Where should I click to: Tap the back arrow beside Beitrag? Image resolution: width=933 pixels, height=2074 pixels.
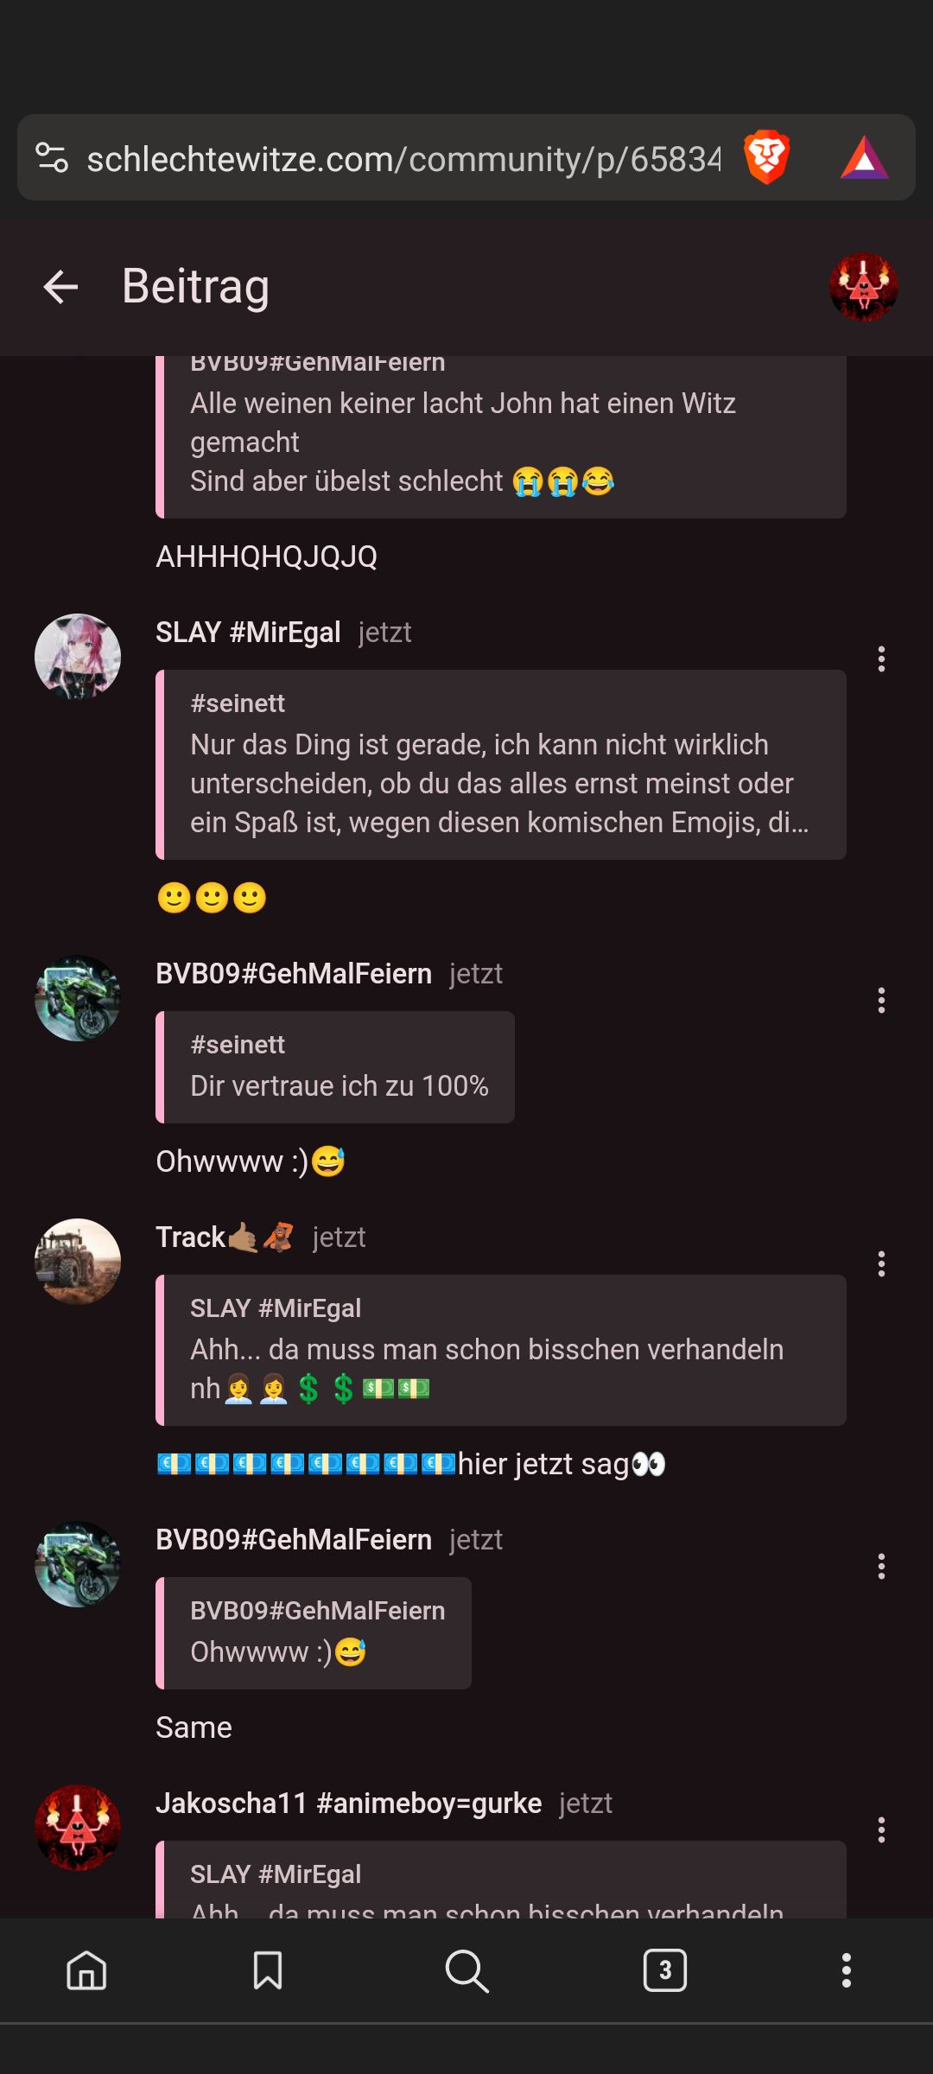click(60, 287)
